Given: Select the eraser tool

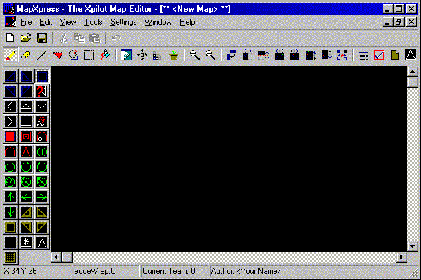Looking at the screenshot, I should [26, 56].
